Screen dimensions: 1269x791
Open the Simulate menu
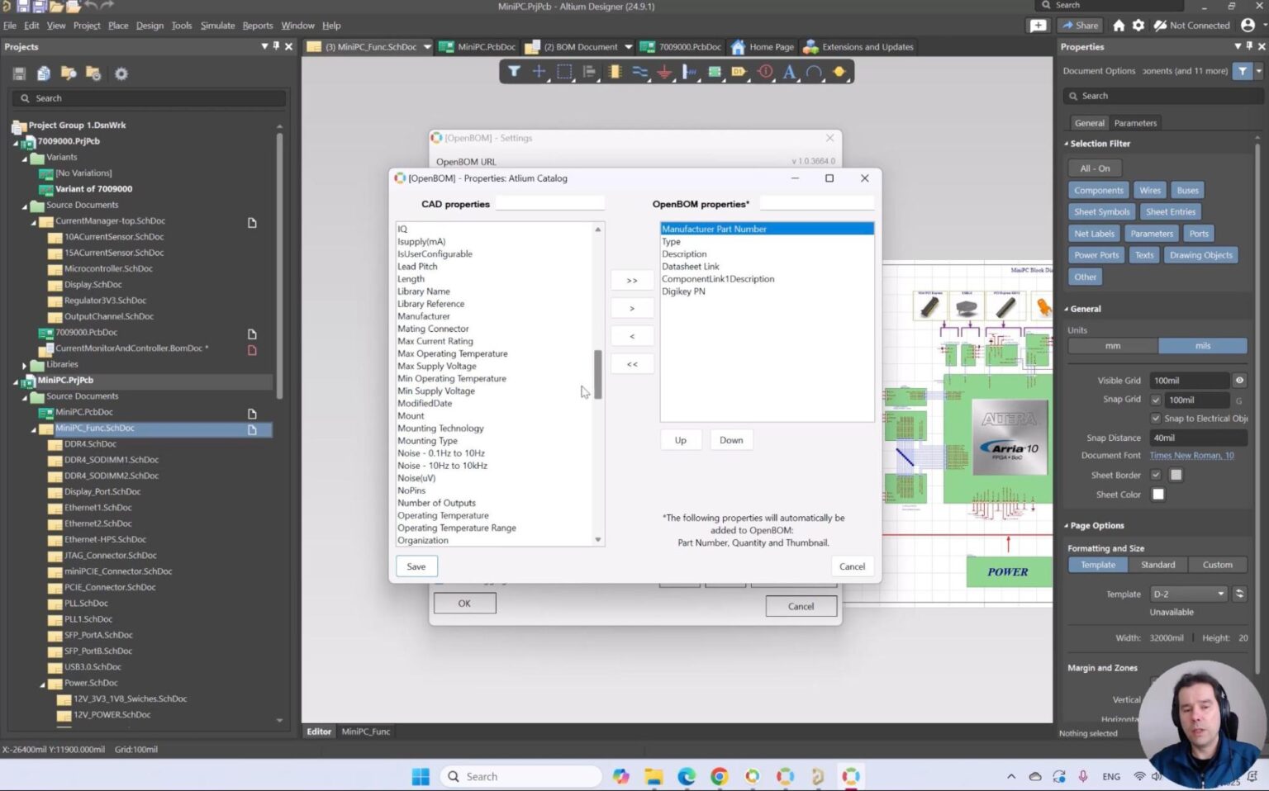pyautogui.click(x=216, y=25)
